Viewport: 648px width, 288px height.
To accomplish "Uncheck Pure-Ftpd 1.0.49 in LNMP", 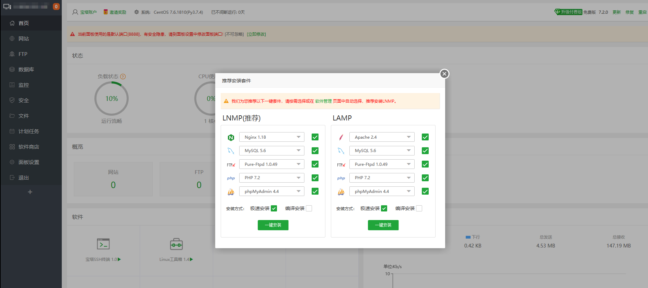I will pos(315,164).
